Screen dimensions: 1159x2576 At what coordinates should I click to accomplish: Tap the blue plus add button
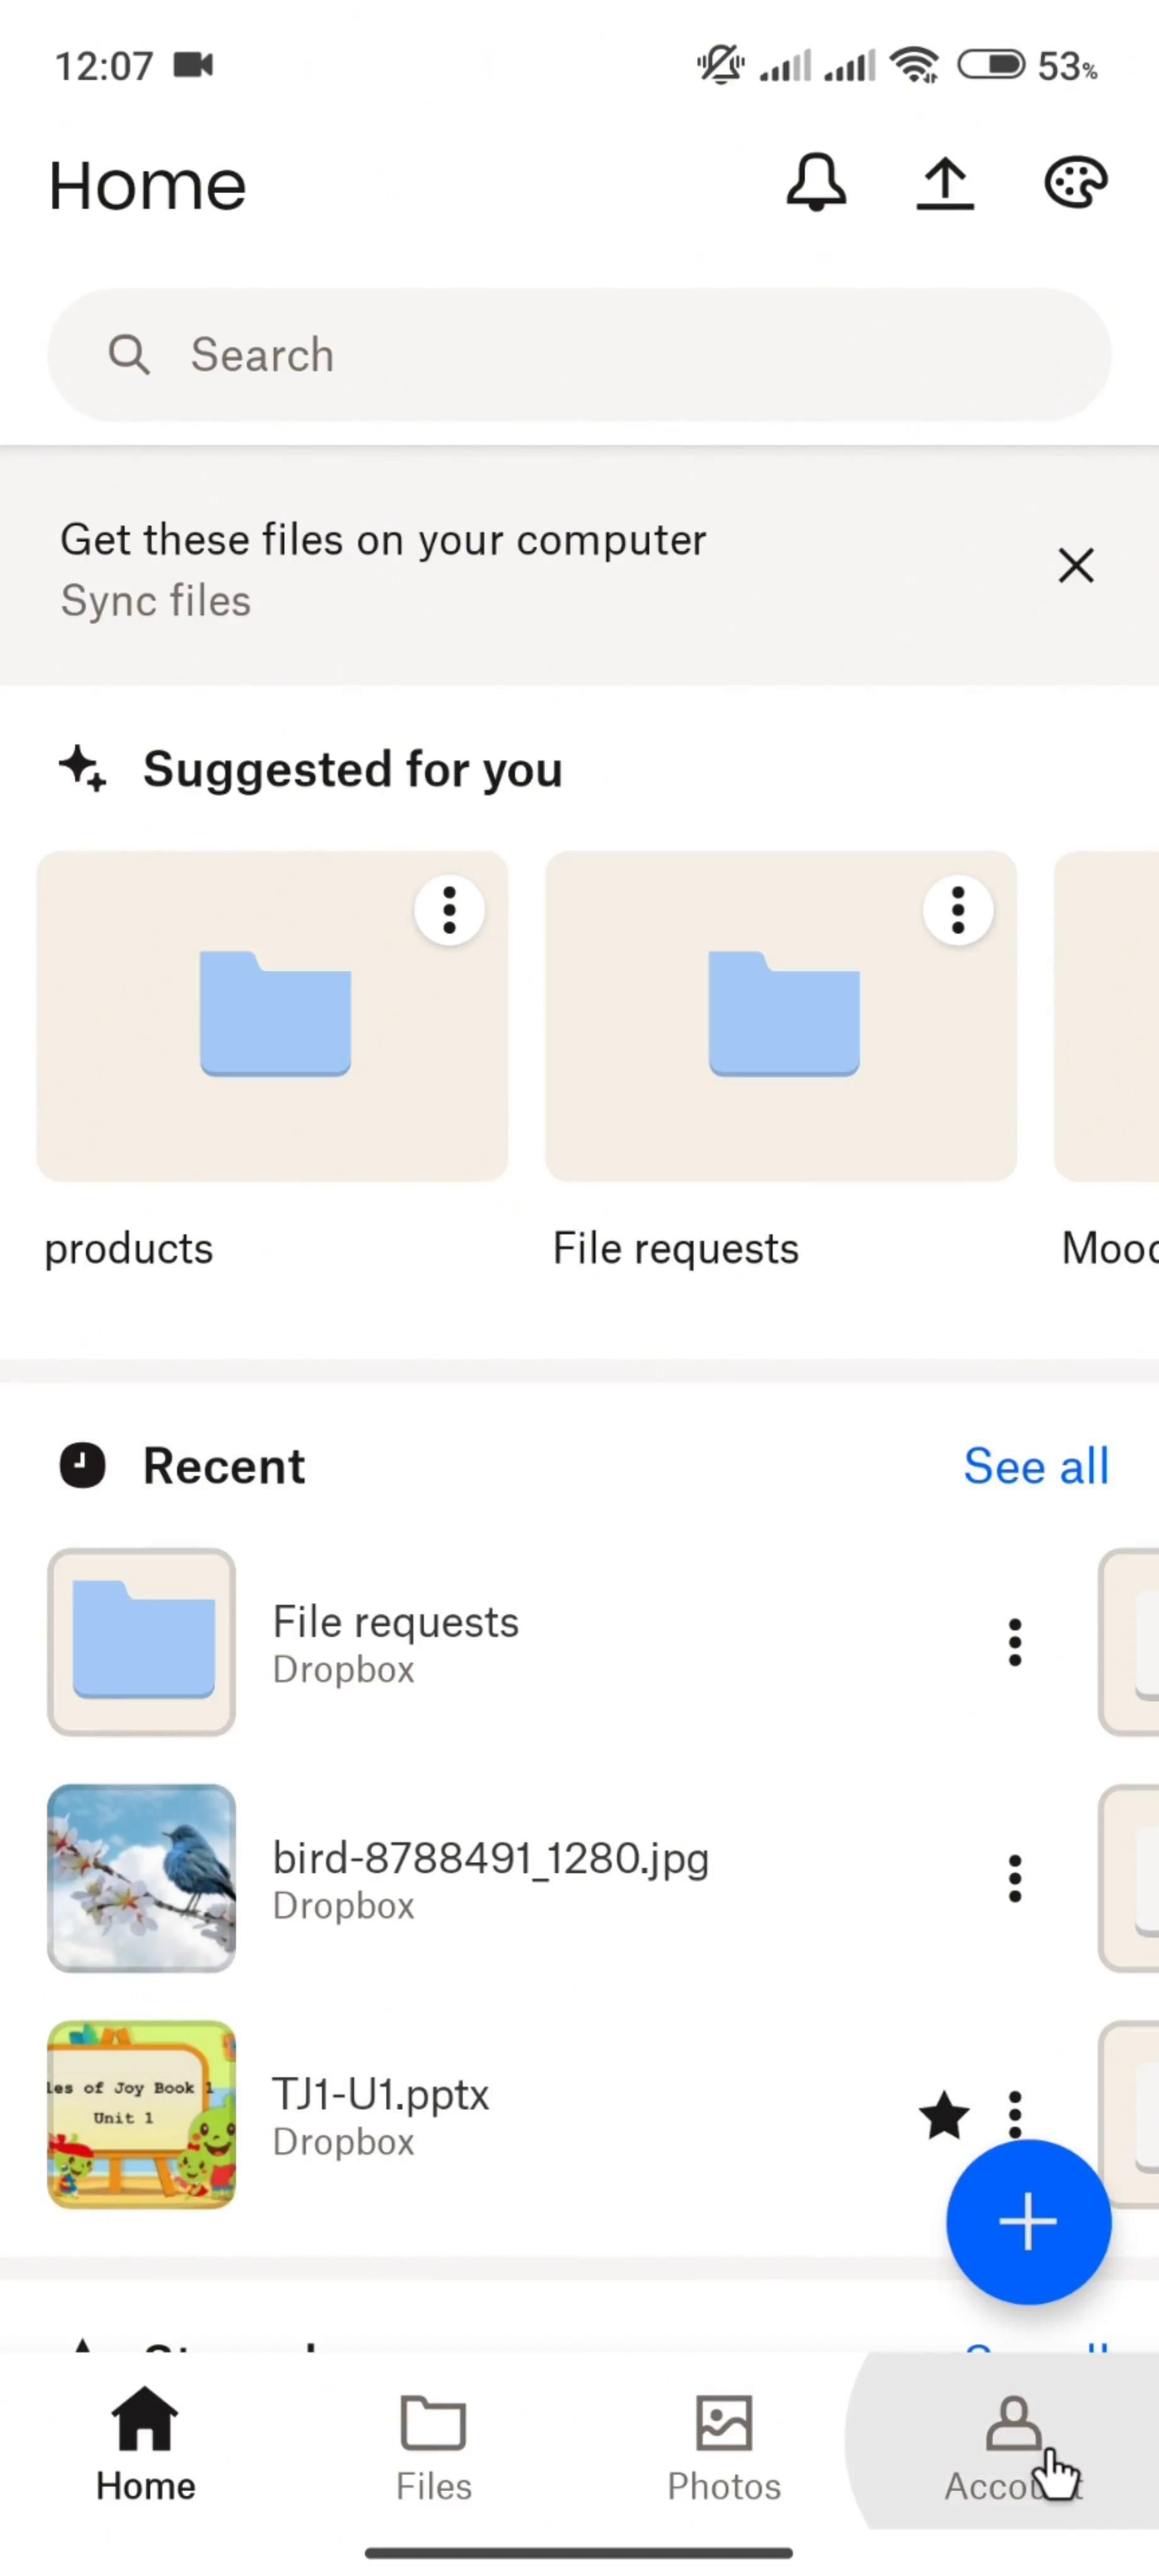click(1027, 2222)
